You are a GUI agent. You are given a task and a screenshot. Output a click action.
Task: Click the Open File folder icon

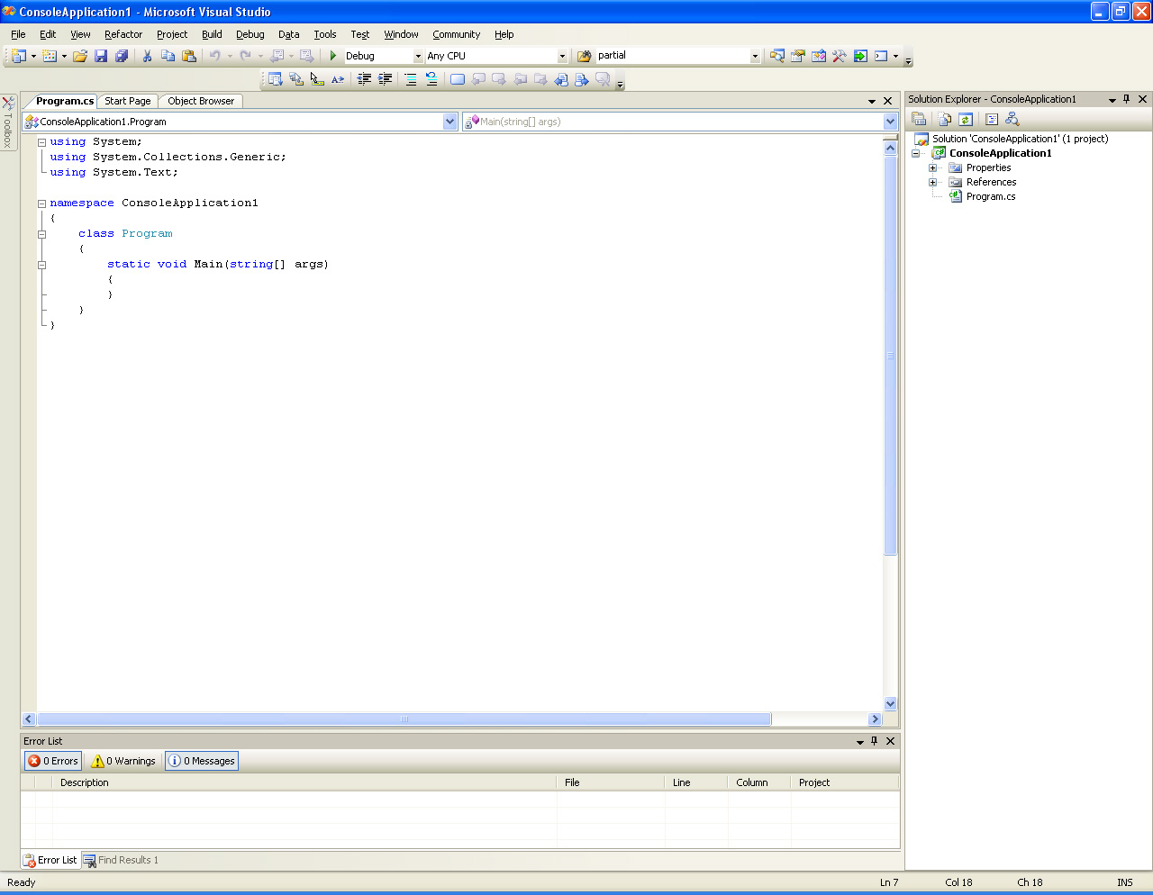coord(80,56)
